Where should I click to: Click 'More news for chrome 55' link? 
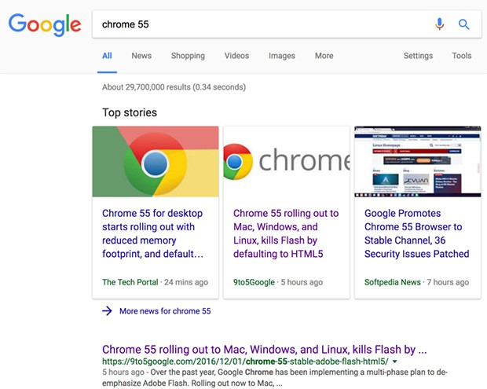point(165,311)
